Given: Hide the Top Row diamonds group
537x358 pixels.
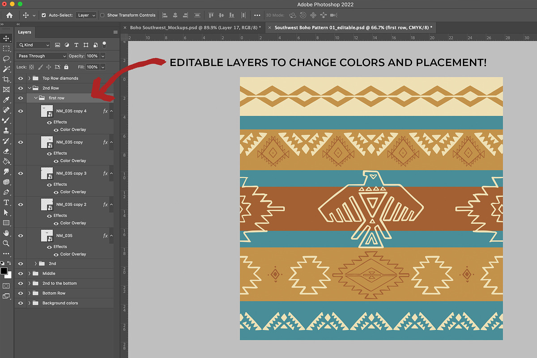Looking at the screenshot, I should click(x=21, y=78).
